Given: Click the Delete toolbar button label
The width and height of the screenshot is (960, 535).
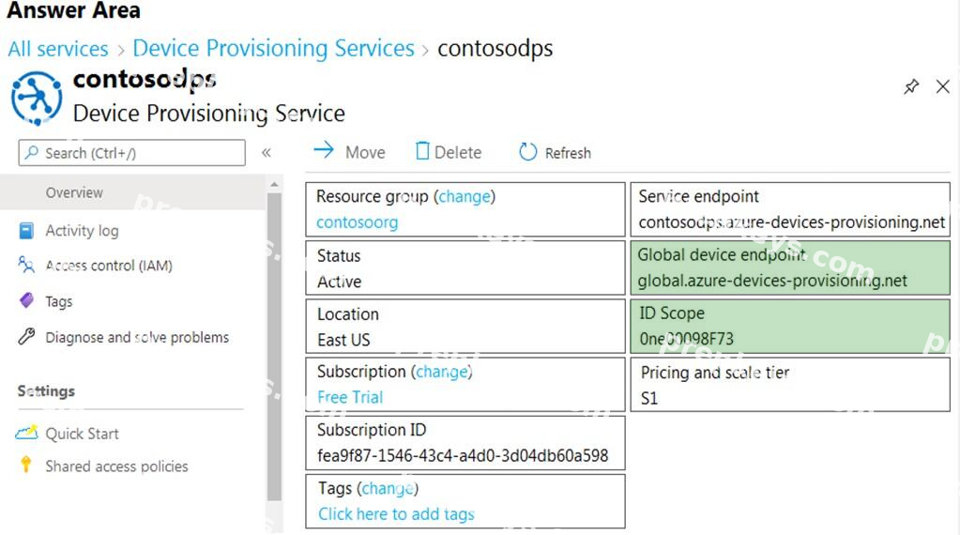Looking at the screenshot, I should (458, 152).
